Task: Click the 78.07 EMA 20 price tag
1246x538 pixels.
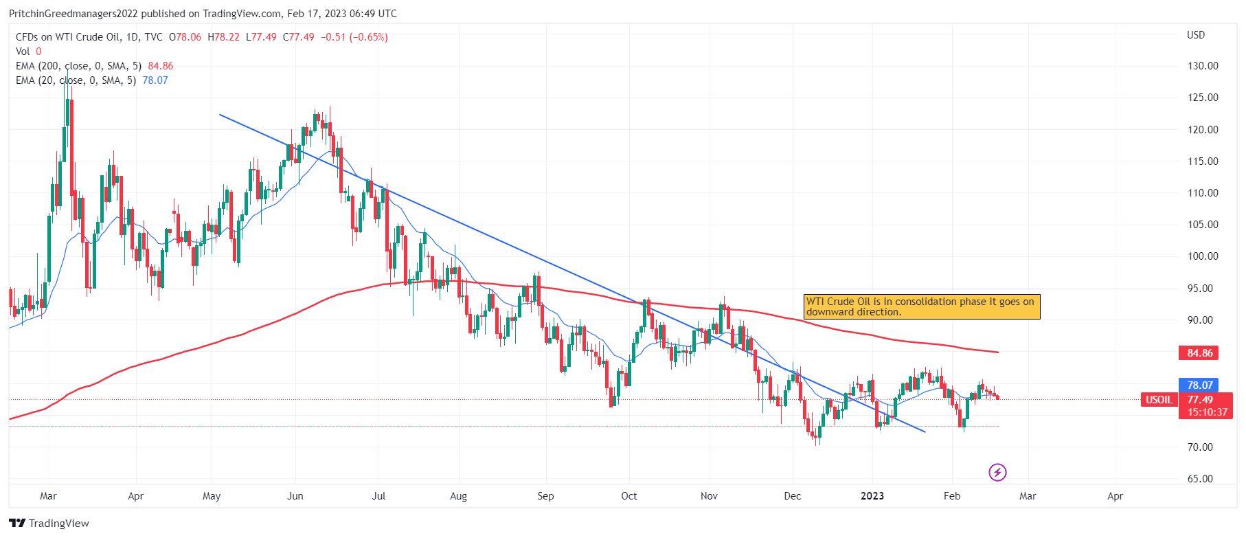Action: tap(1199, 385)
